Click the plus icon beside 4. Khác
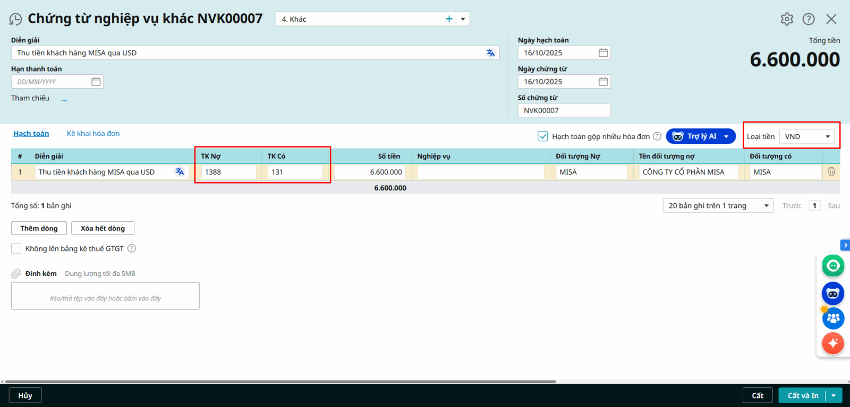Viewport: 850px width, 407px height. pyautogui.click(x=449, y=19)
